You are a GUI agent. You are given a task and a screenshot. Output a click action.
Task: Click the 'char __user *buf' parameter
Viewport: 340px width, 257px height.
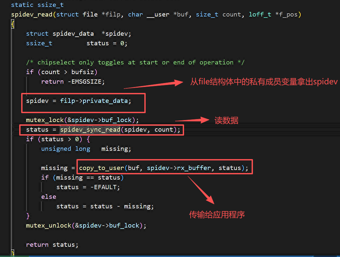(158, 15)
